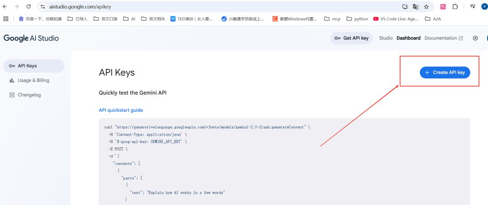The image size is (488, 205).
Task: Open the 英文相关 bookmark folder
Action: pos(153,19)
